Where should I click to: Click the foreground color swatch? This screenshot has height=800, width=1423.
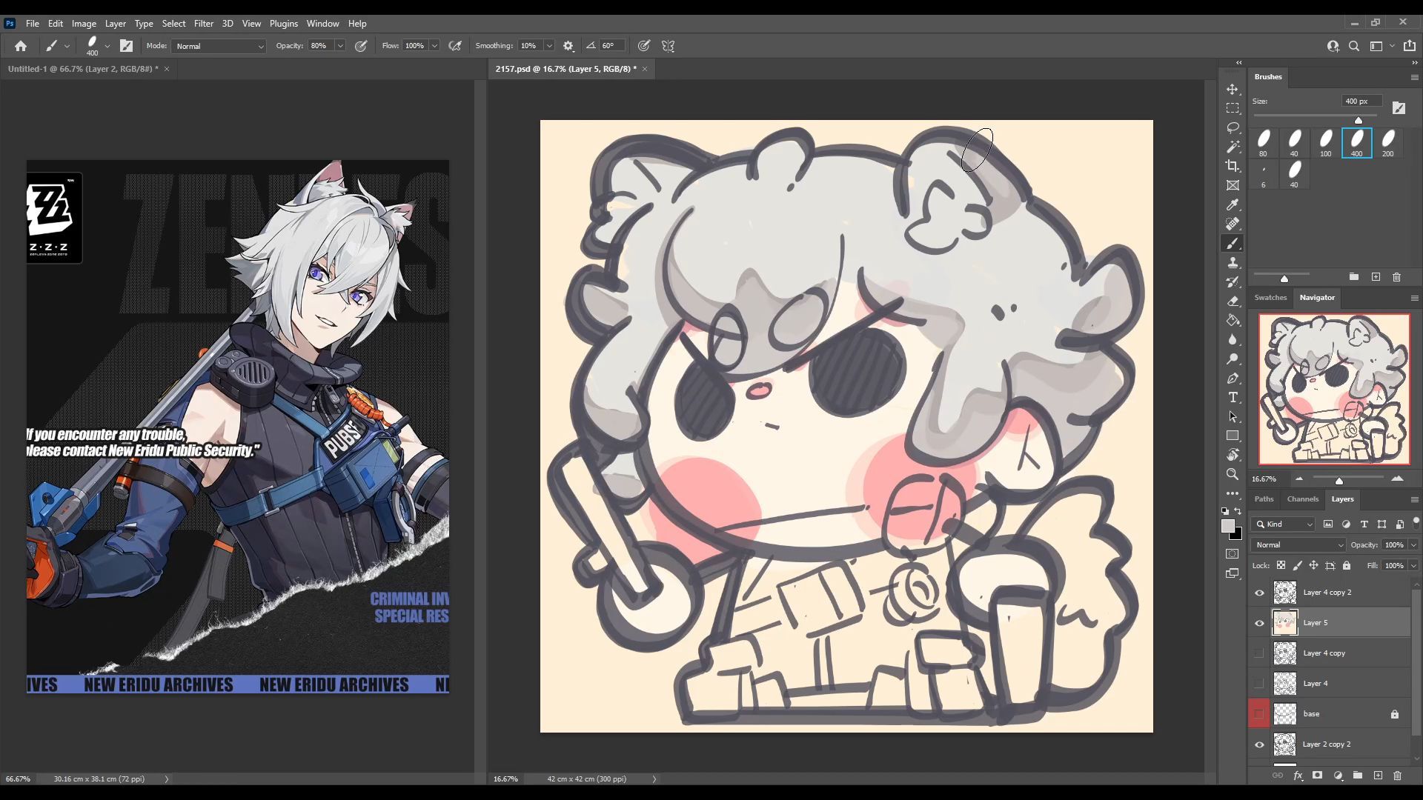[1228, 526]
